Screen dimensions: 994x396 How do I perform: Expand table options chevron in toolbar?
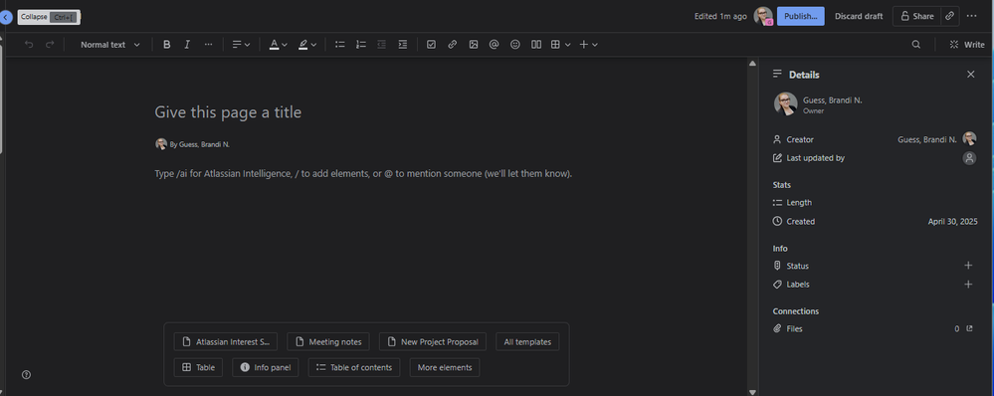pos(567,45)
